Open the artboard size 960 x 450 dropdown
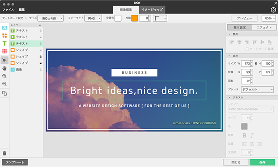The width and height of the screenshot is (278, 167). click(51, 18)
